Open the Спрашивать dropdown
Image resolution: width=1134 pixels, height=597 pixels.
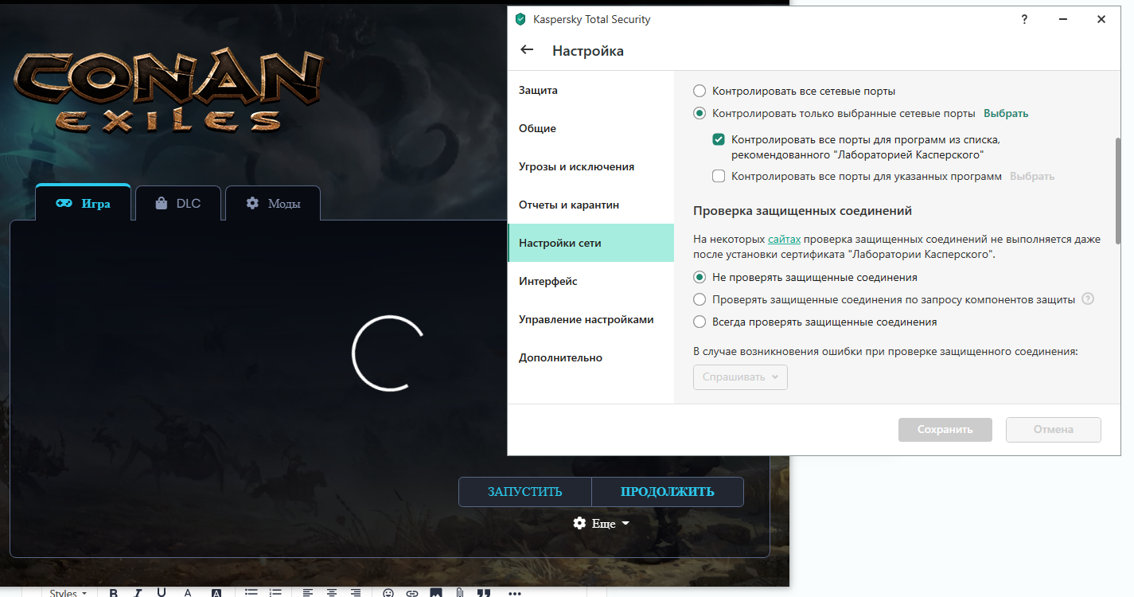tap(740, 377)
